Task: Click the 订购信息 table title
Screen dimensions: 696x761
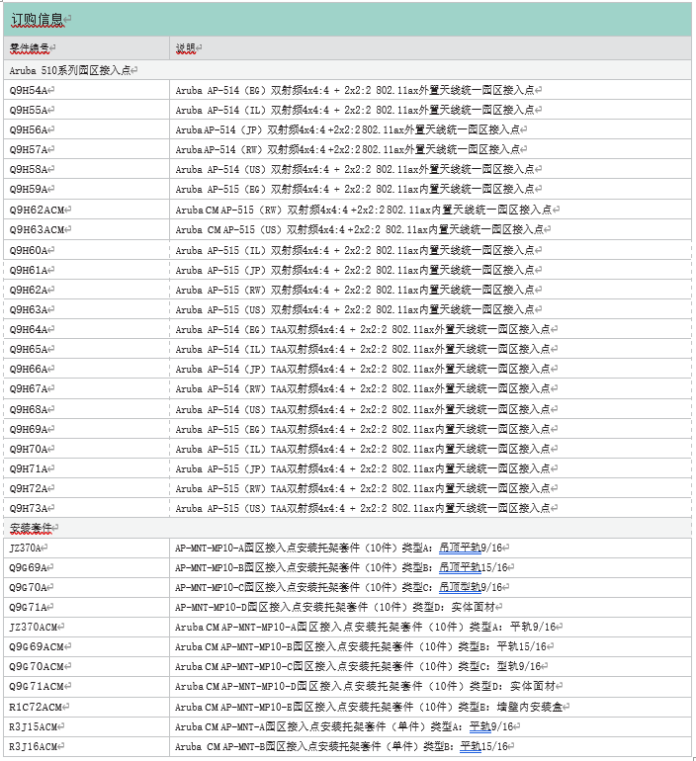Action: [x=37, y=20]
